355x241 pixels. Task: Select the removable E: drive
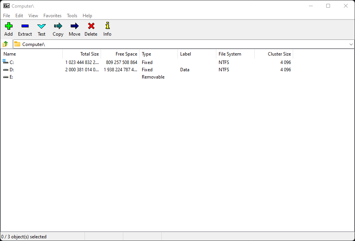click(12, 77)
